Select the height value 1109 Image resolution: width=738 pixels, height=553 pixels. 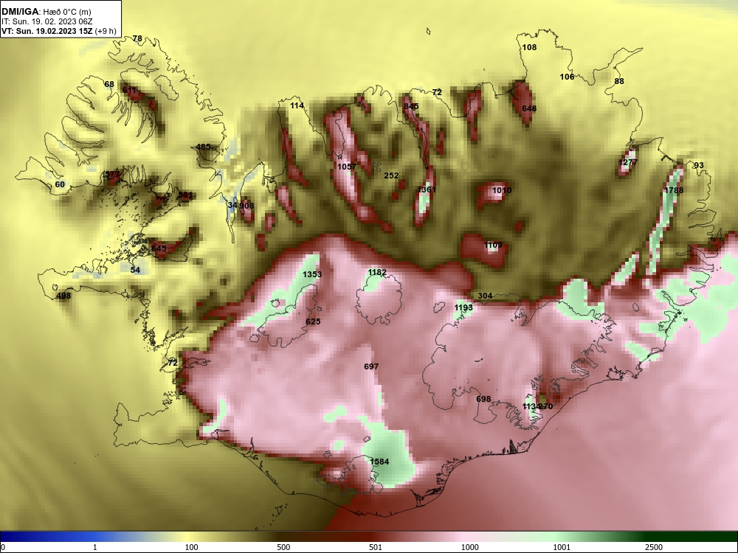click(493, 245)
